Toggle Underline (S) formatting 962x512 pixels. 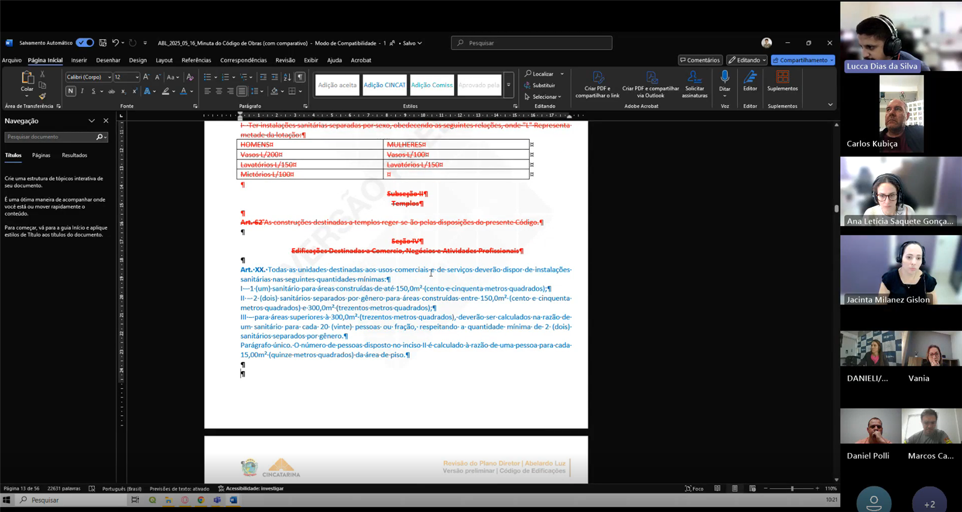[93, 91]
